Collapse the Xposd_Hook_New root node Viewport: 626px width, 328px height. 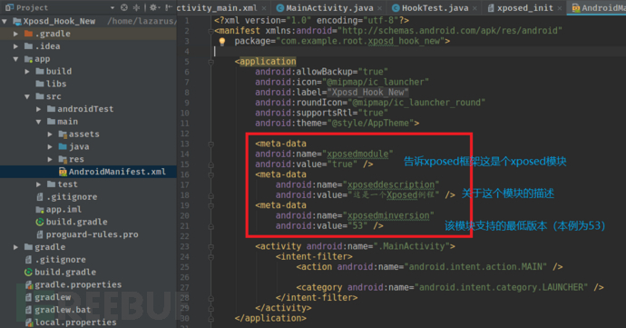tap(5, 21)
